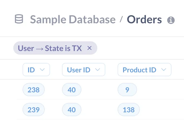Screen dimensions: 184x122
Task: Click User ID 40 in order 238 row
Action: [72, 90]
